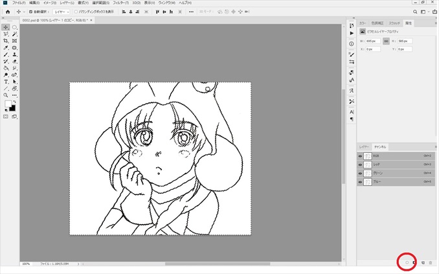Select the Eyedropper tool
The width and height of the screenshot is (439, 274).
tap(6, 48)
